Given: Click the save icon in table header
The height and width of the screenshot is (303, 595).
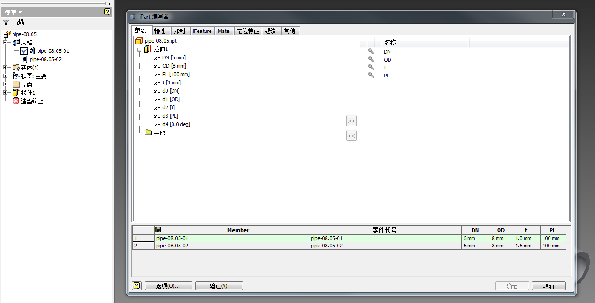Looking at the screenshot, I should pyautogui.click(x=158, y=230).
